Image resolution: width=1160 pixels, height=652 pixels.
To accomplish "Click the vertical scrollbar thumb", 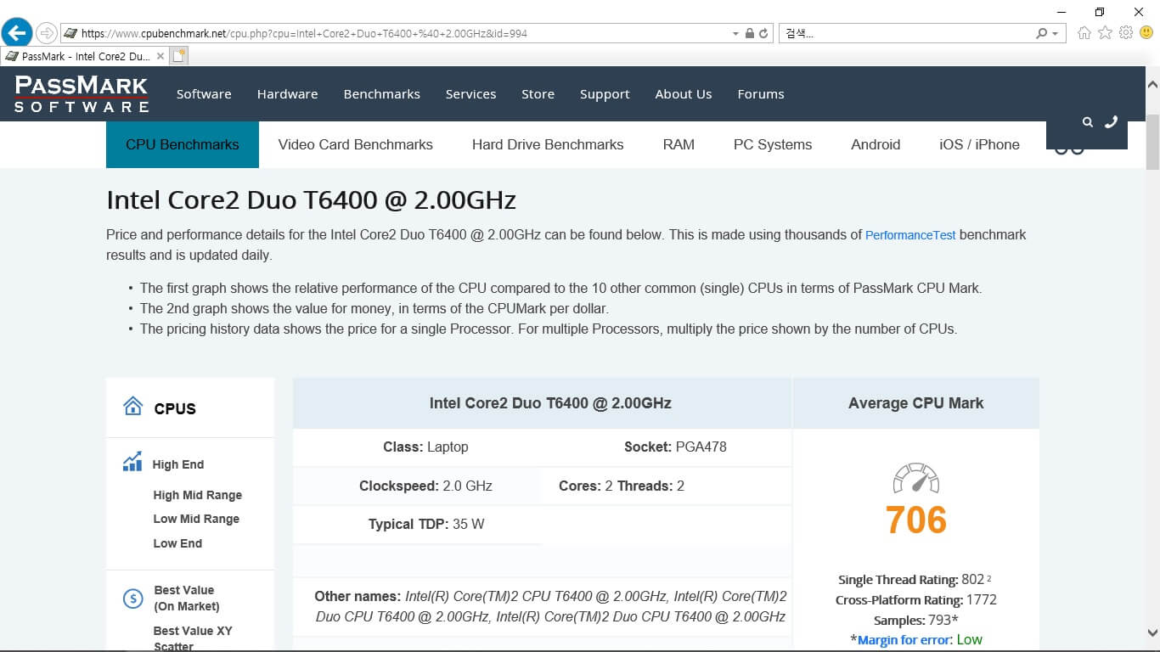I will [1152, 143].
